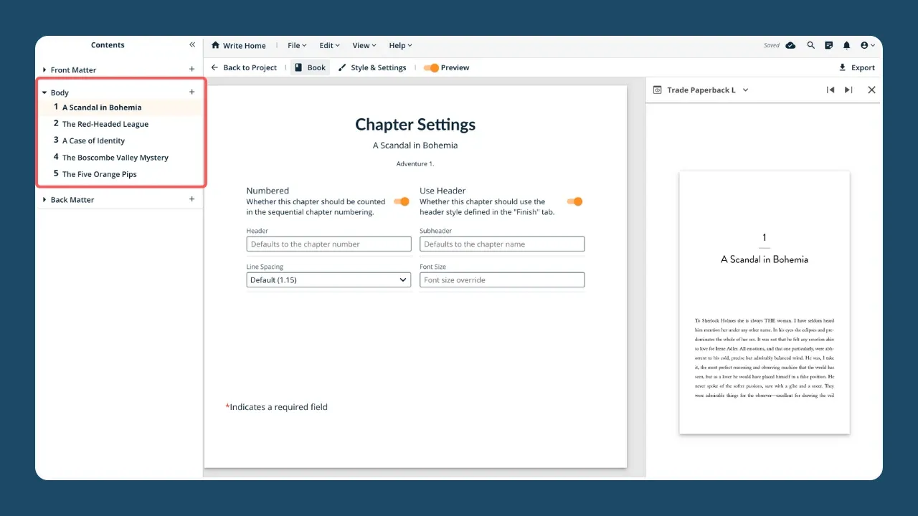Open search from the top toolbar
918x516 pixels.
[x=810, y=45]
